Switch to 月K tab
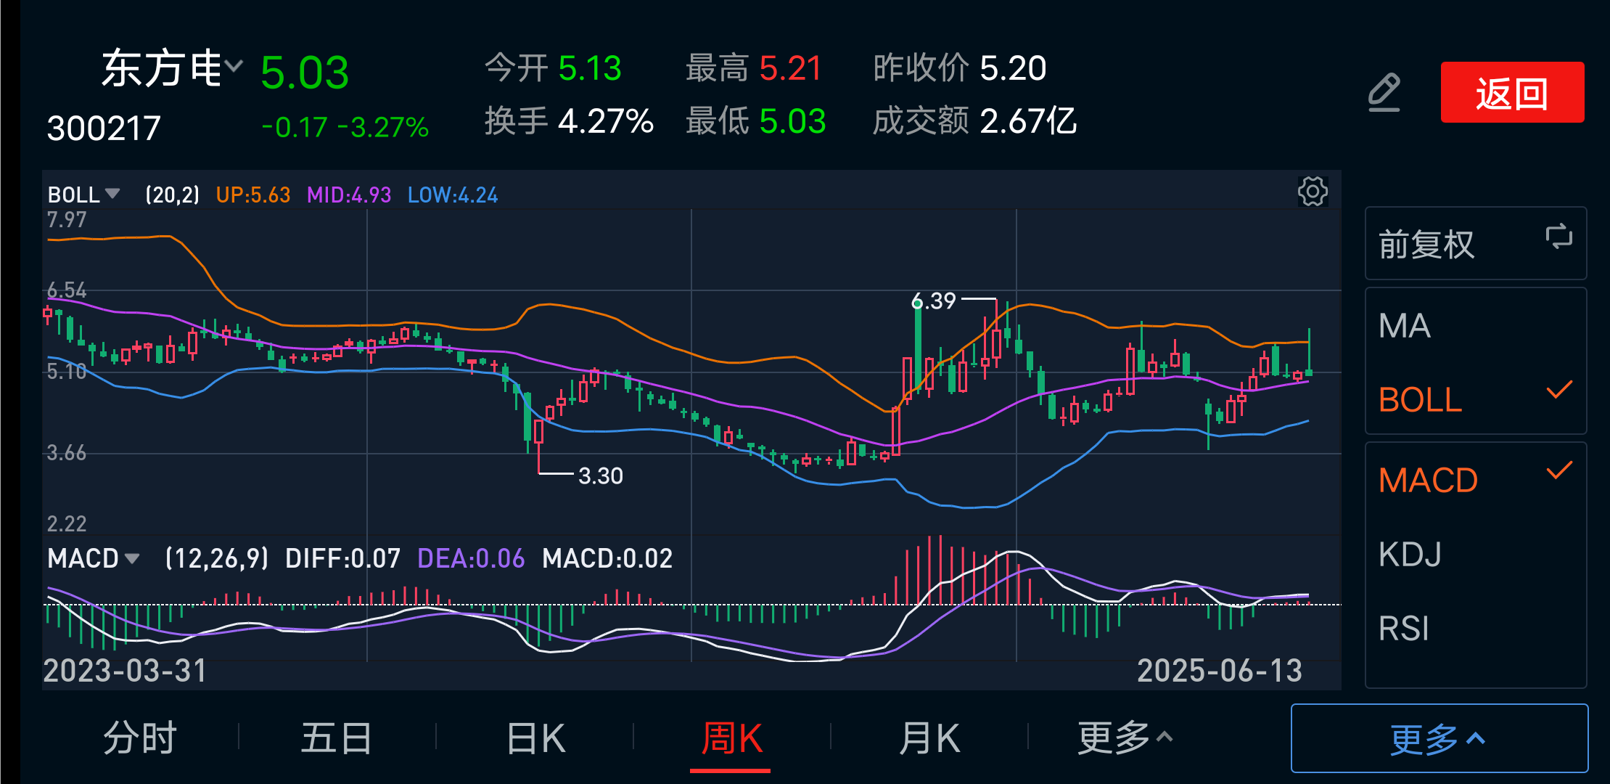 929,738
